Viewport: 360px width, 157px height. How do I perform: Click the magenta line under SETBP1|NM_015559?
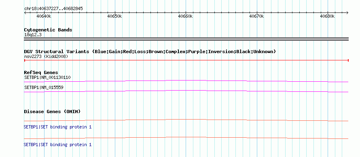(186, 91)
